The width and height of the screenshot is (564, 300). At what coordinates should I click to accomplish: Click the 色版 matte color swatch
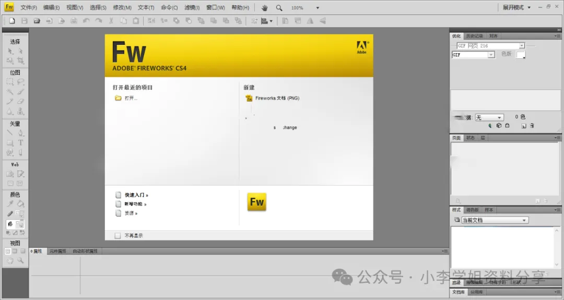521,55
